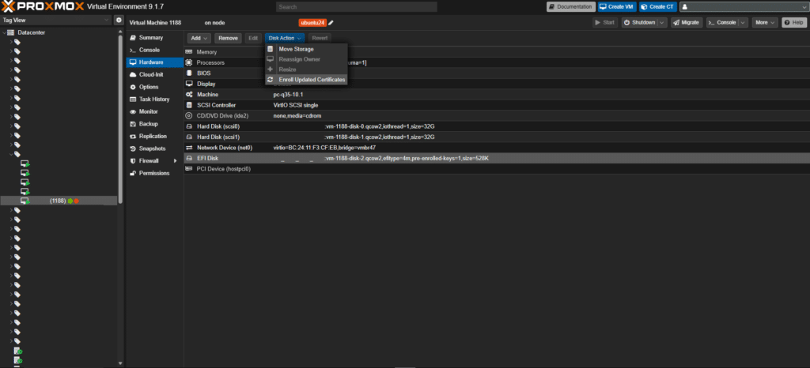810x368 pixels.
Task: Expand the More actions dropdown
Action: tap(766, 23)
